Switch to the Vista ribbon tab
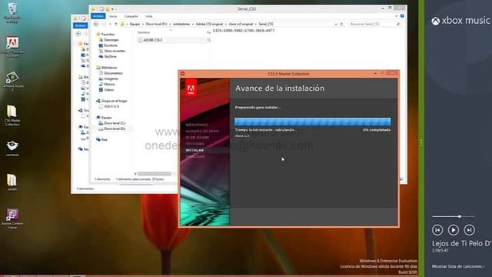This screenshot has height=277, width=492. 148,16
